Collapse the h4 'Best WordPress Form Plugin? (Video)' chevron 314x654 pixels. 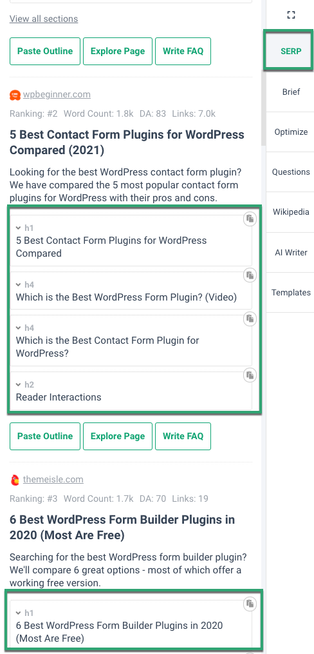[x=18, y=284]
